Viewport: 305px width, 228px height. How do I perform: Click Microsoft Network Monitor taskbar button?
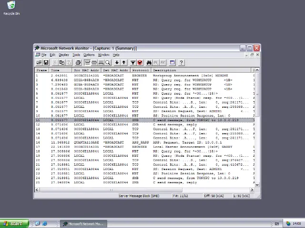coord(84,224)
